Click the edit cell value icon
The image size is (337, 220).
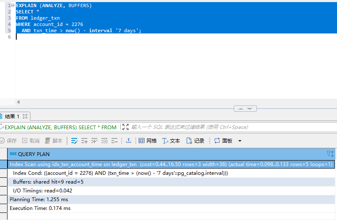(x=74, y=141)
